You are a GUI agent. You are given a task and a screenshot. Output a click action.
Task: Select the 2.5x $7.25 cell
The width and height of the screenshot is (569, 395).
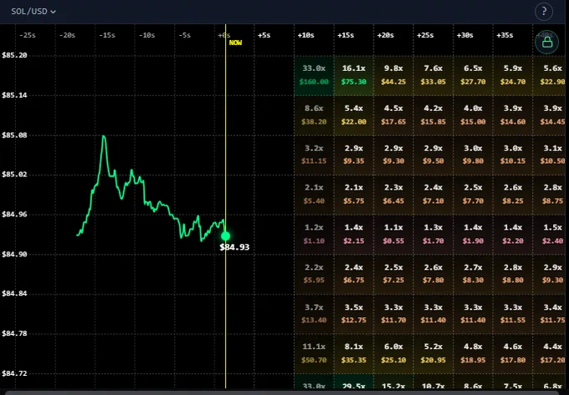pos(393,274)
